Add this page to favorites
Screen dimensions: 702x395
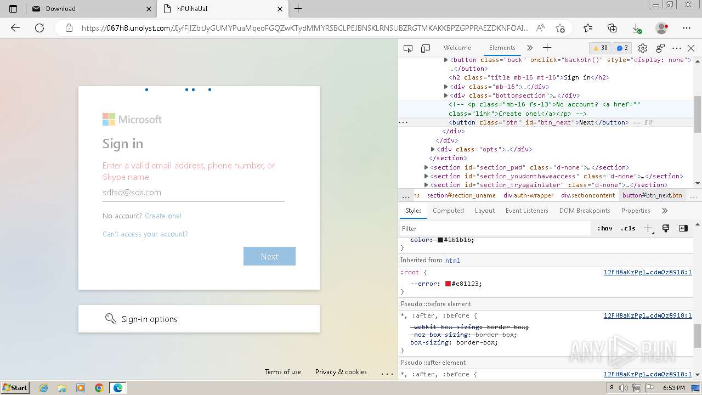click(560, 28)
